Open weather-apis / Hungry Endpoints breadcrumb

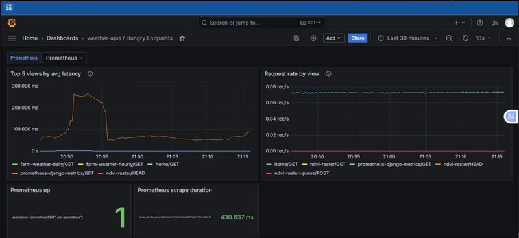(130, 38)
